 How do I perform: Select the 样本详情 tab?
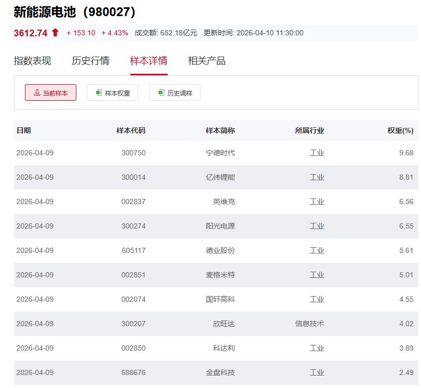[149, 61]
